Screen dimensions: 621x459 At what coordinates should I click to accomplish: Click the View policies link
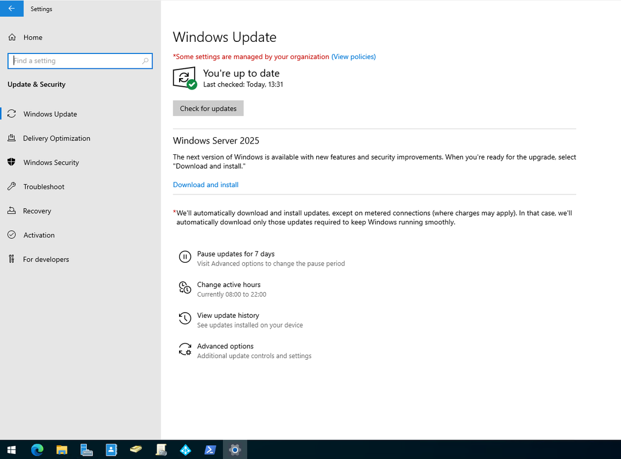click(x=354, y=57)
